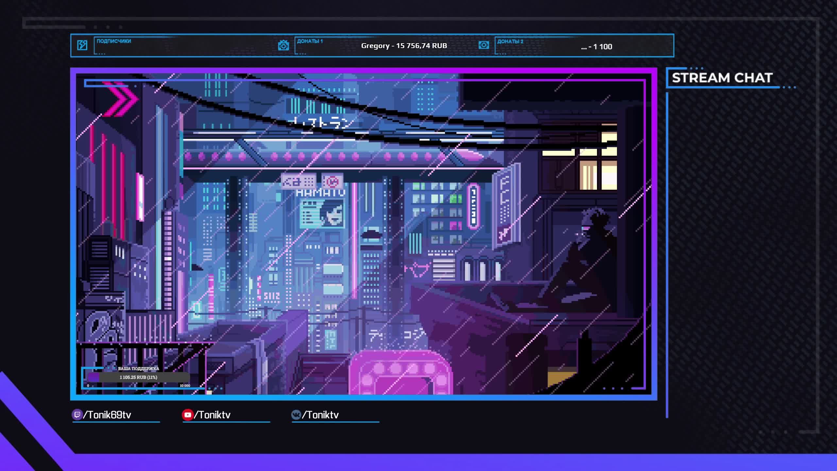Click the STREAM CHAT header
Screen dimensions: 837x471
pos(722,78)
